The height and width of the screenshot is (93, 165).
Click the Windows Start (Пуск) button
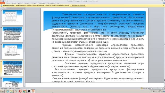(2, 91)
